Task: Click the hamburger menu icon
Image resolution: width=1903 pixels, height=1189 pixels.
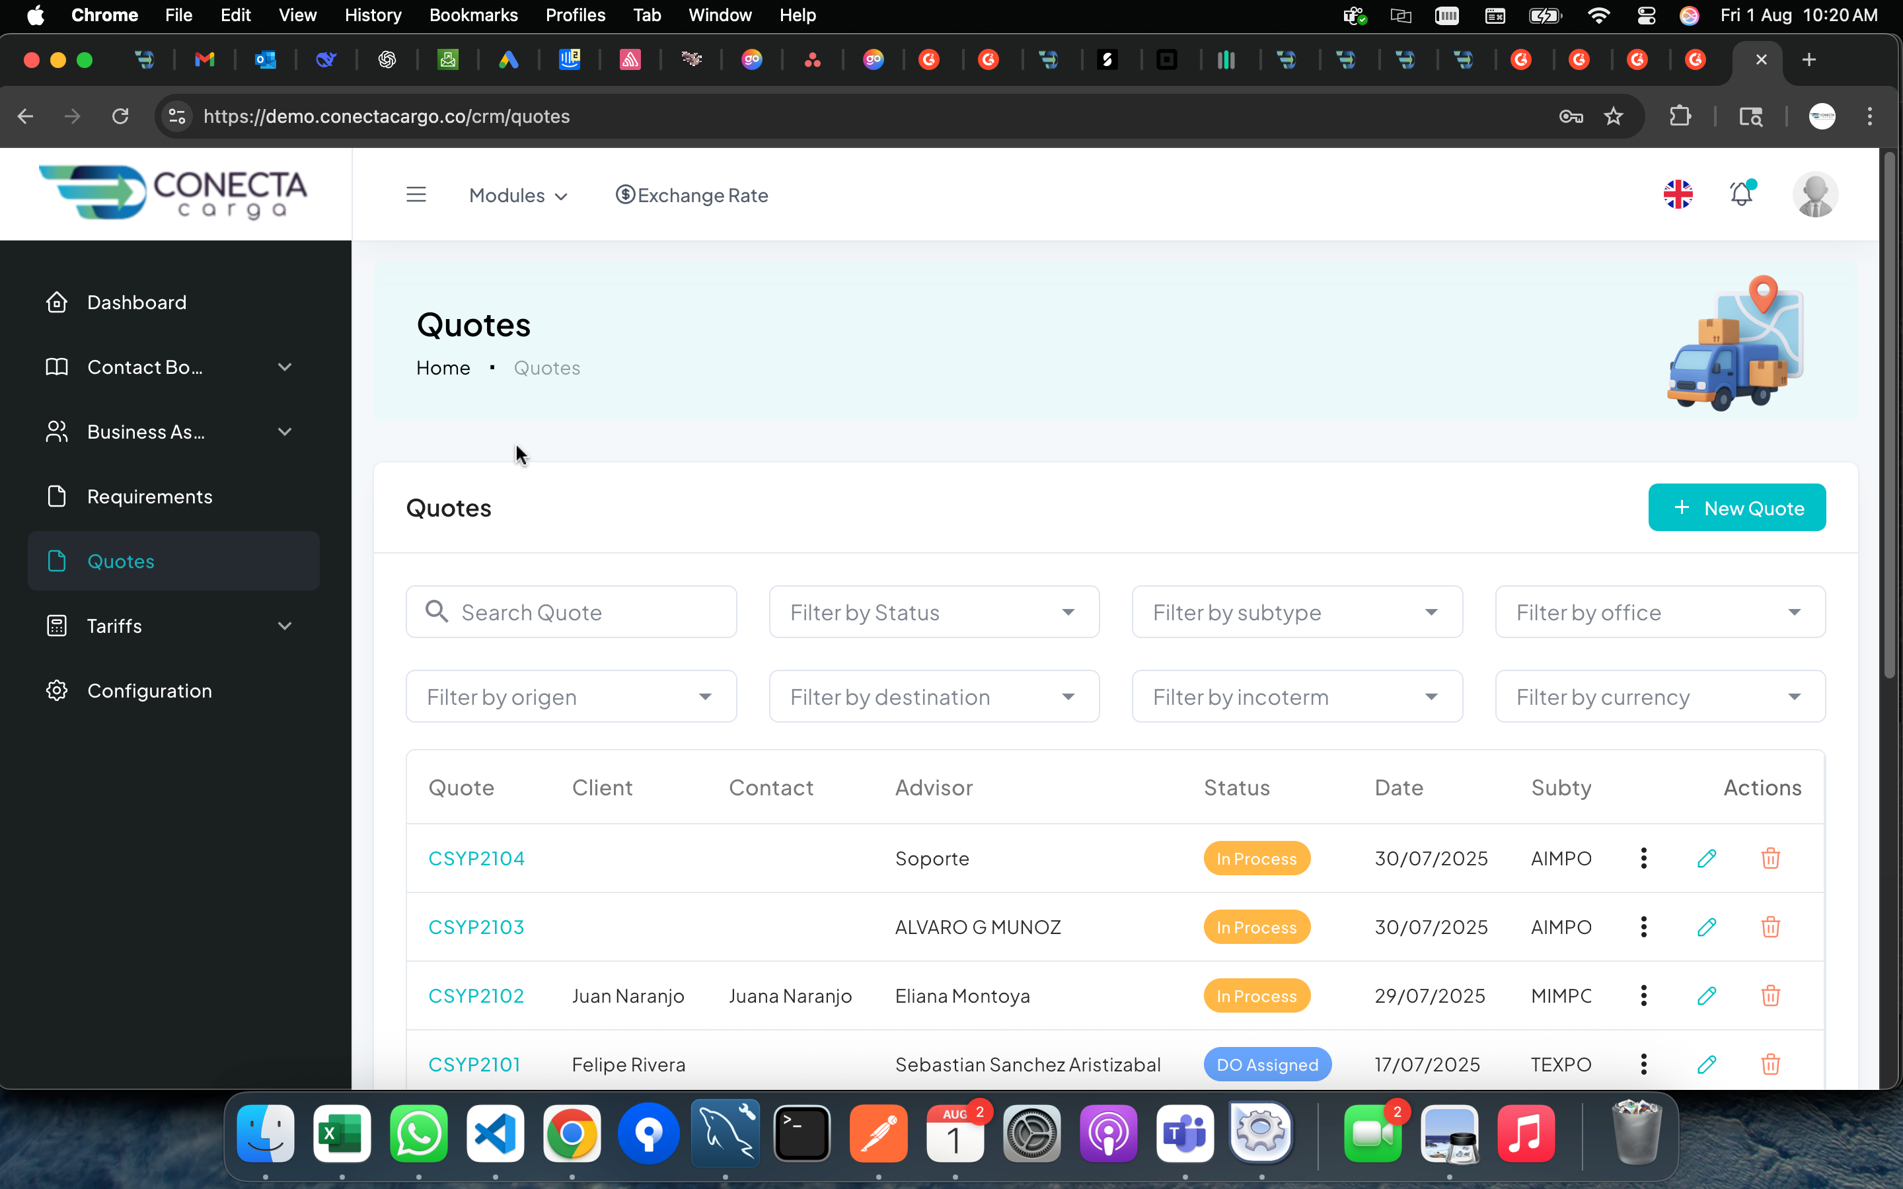Action: coord(416,194)
